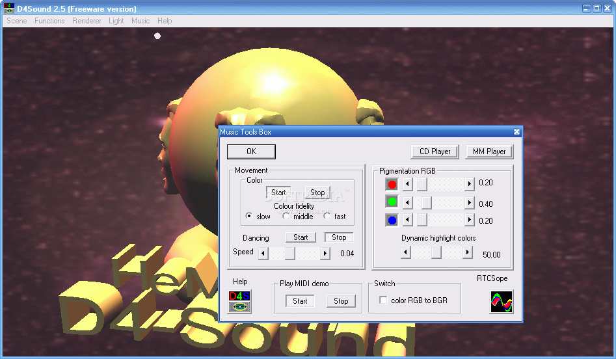The image size is (616, 359).
Task: Open the CD Player
Action: [435, 152]
